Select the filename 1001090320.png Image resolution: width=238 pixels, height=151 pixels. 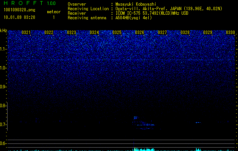pos(19,10)
